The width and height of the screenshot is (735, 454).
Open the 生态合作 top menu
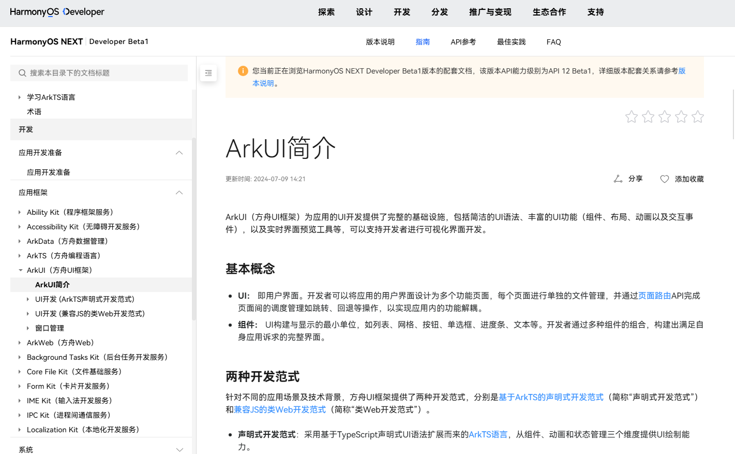pyautogui.click(x=549, y=12)
